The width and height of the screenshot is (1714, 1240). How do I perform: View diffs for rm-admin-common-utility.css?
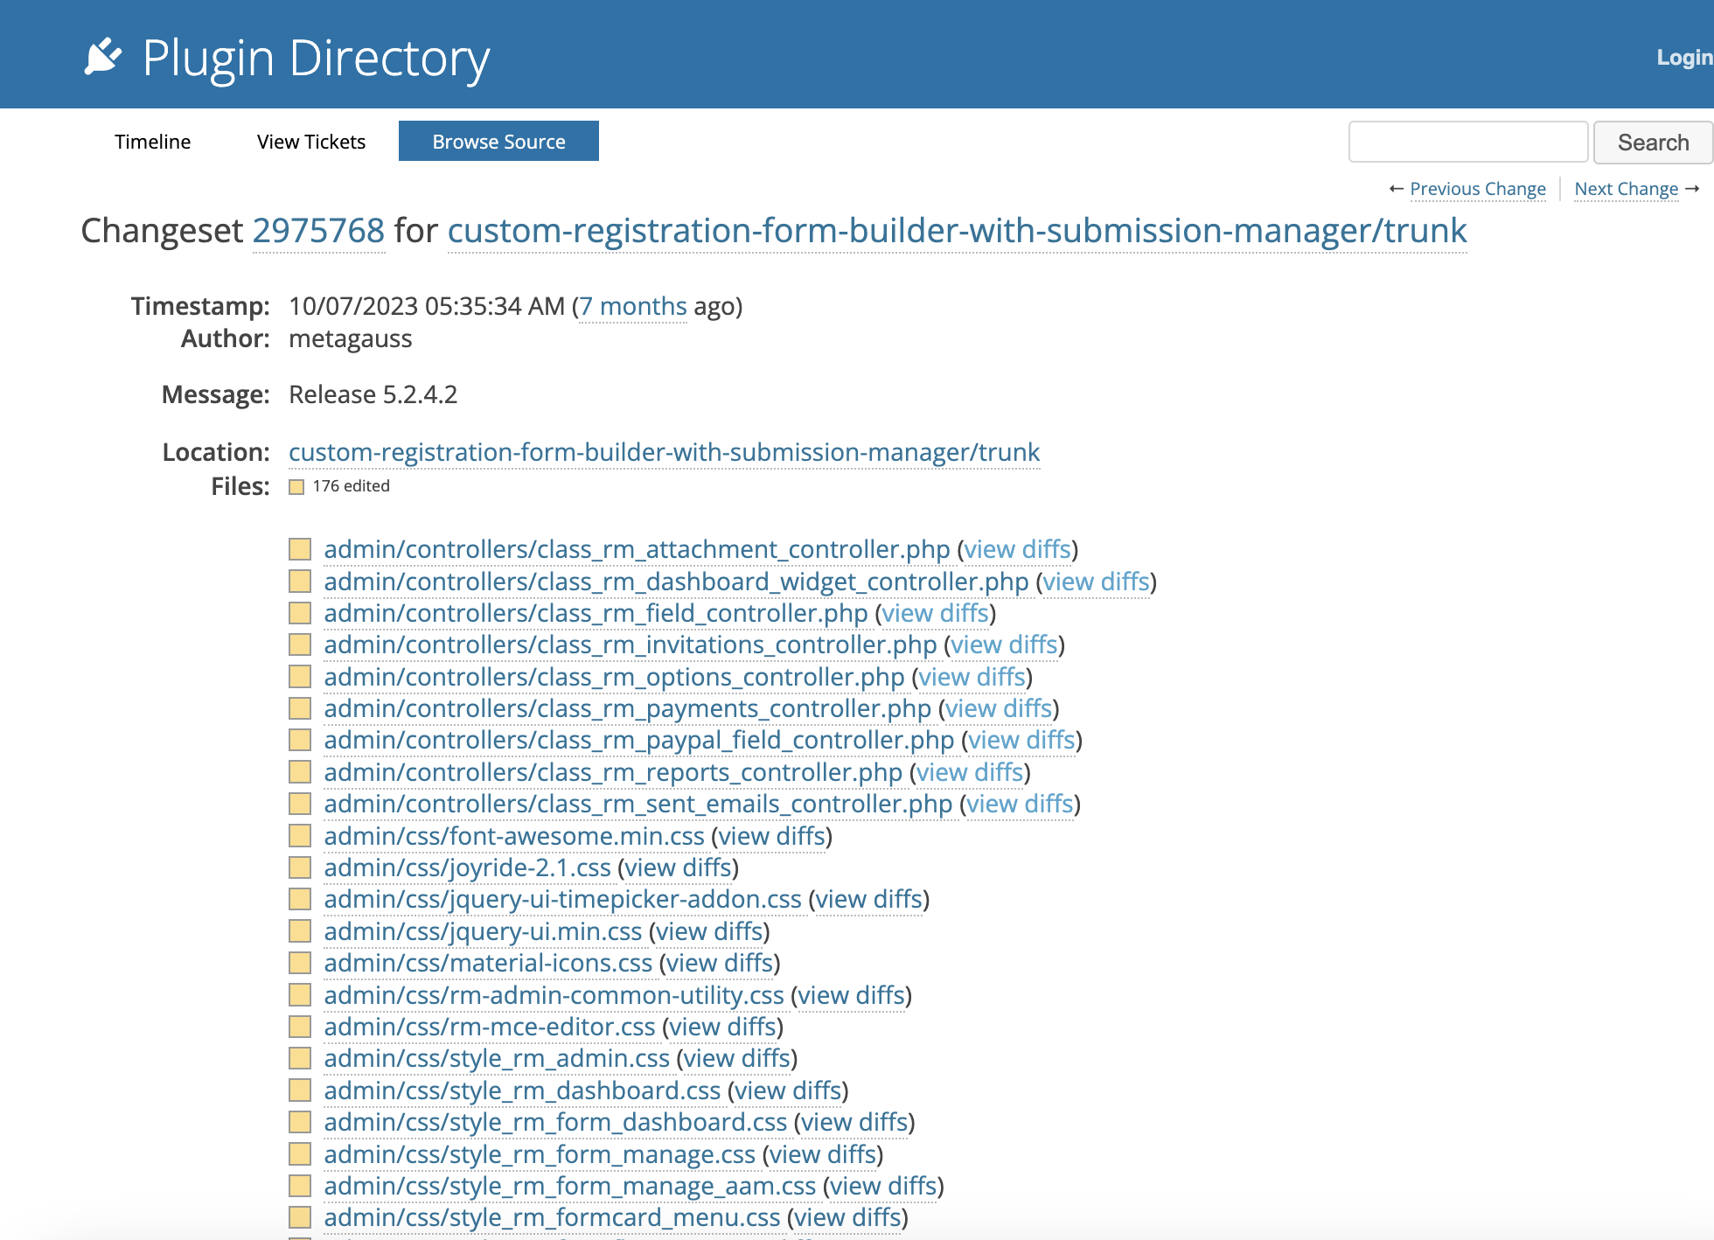852,995
